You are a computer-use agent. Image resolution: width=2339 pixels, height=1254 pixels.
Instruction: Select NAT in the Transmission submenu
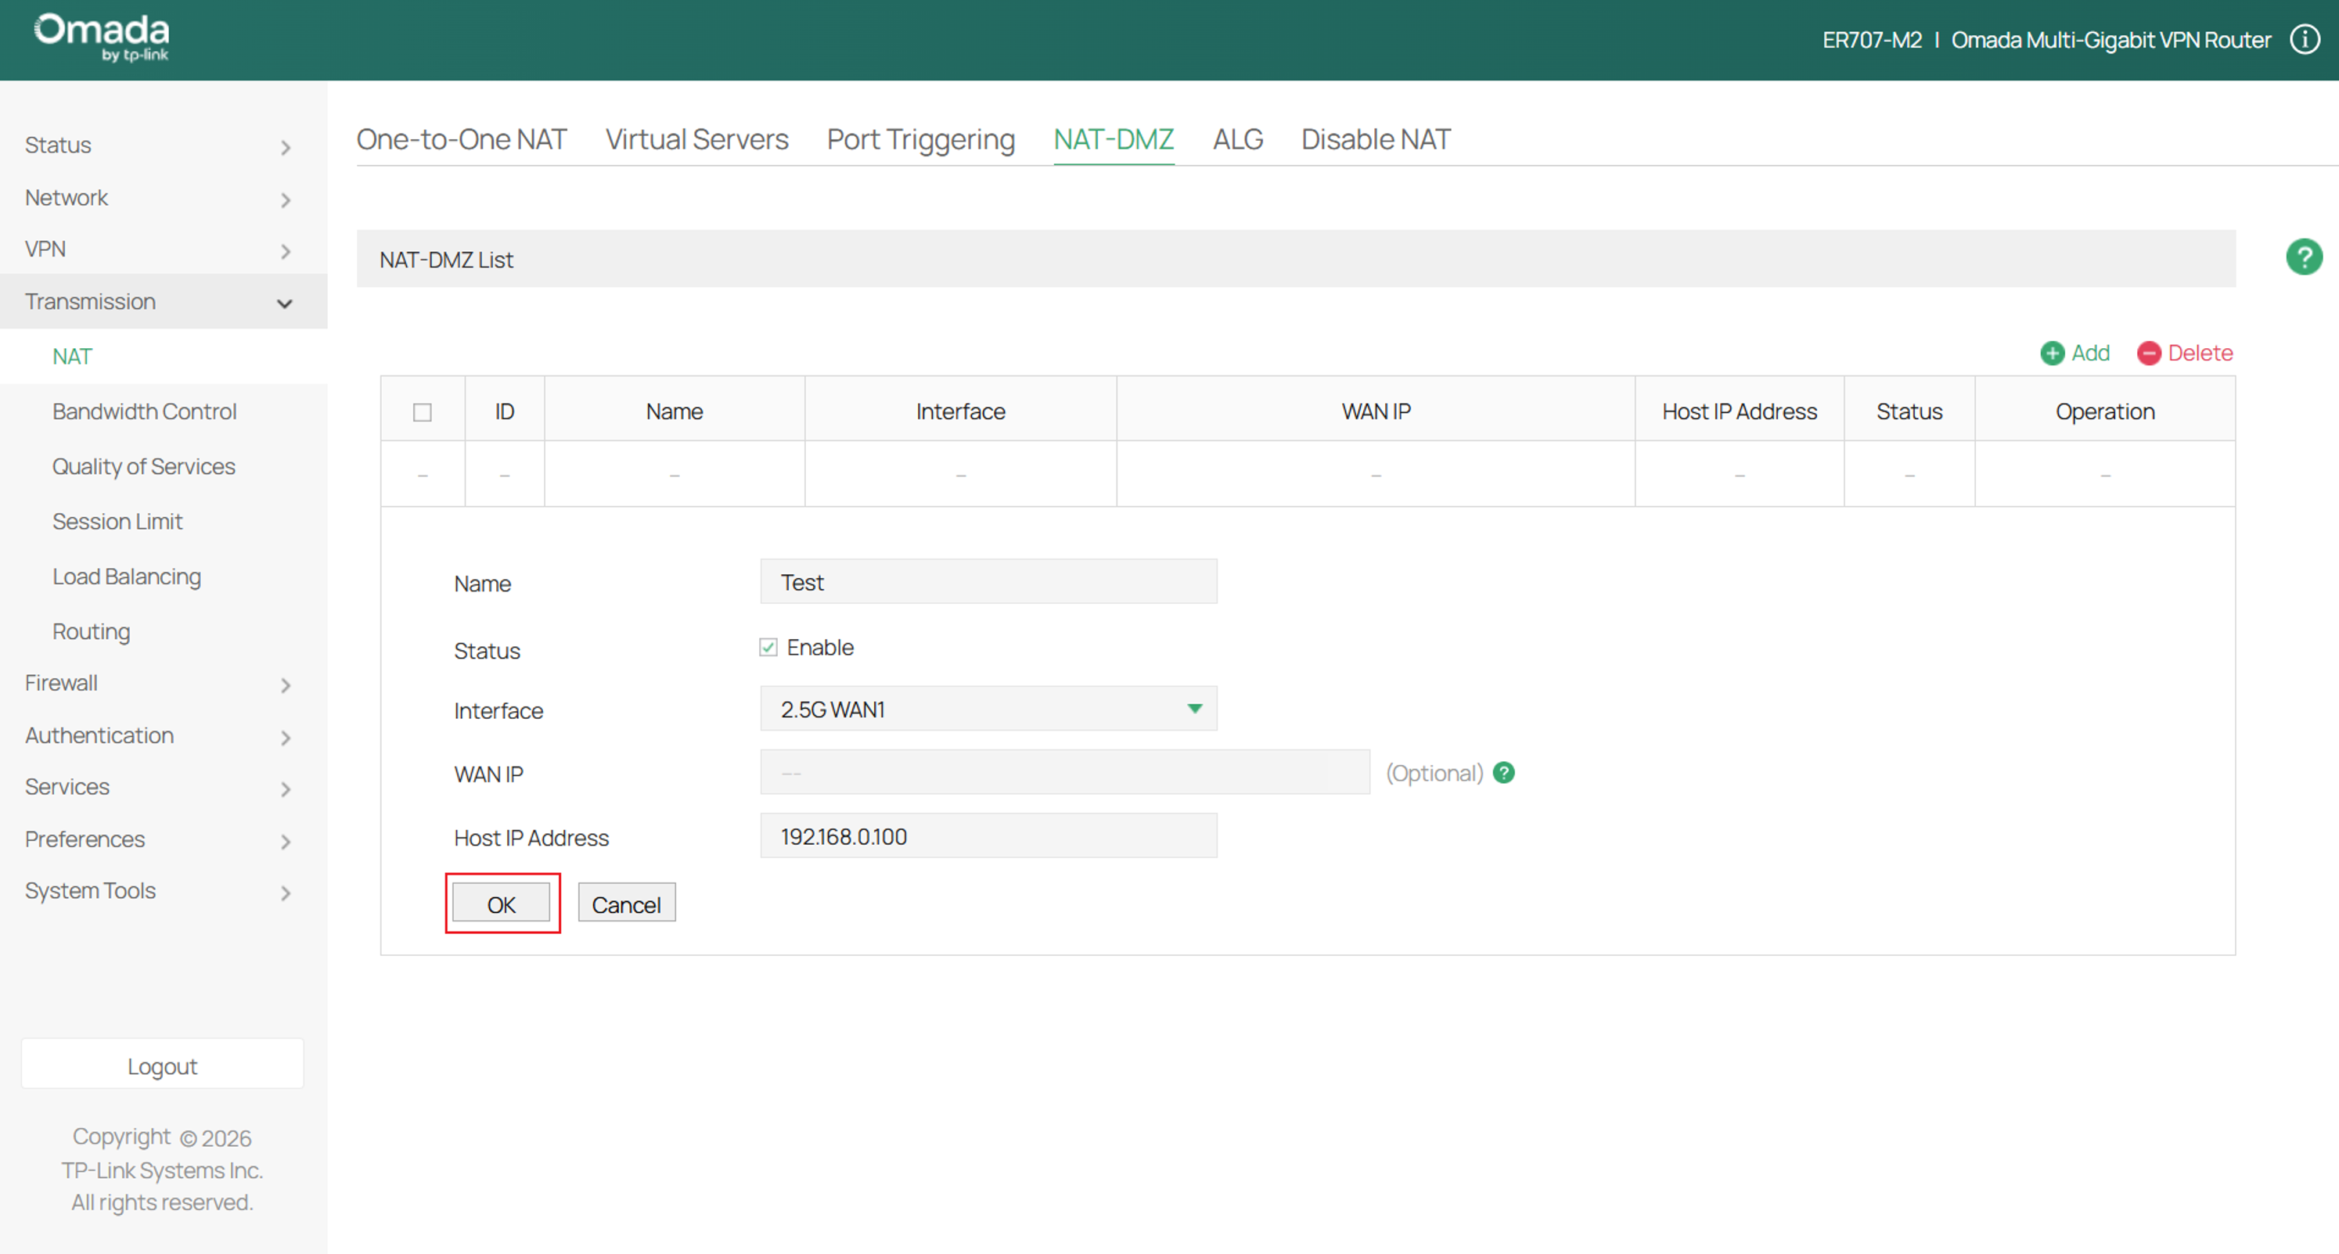164,357
